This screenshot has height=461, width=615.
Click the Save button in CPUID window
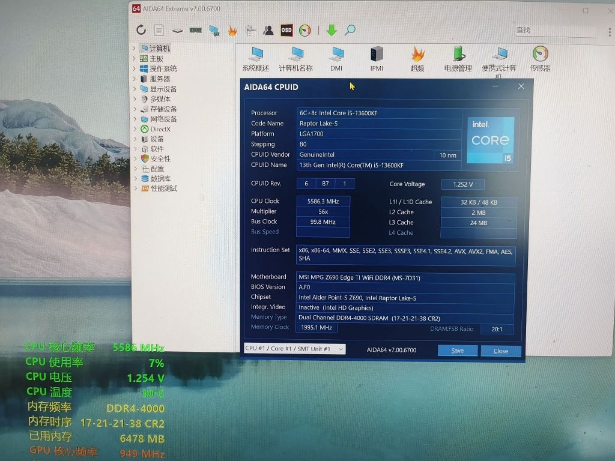(457, 350)
